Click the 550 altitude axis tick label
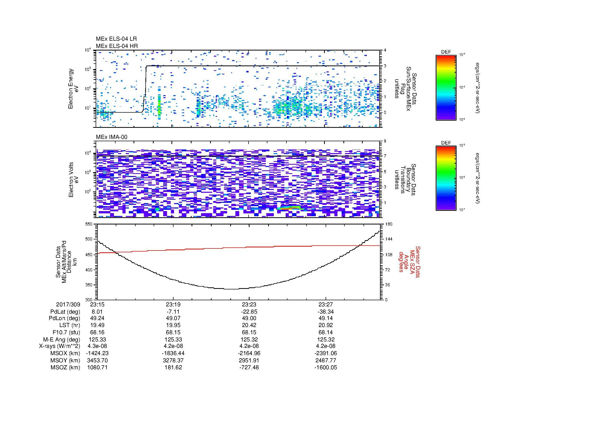The height and width of the screenshot is (426, 603). coord(89,224)
